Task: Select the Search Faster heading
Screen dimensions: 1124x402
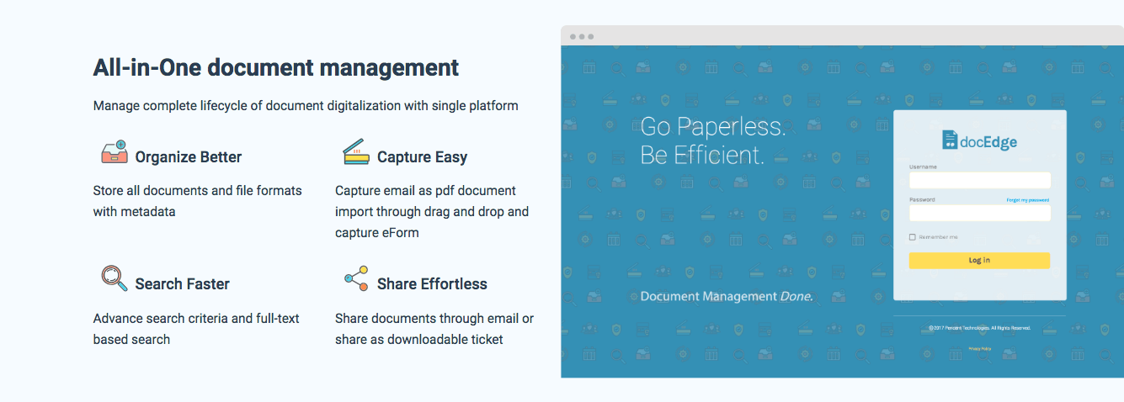Action: click(182, 284)
